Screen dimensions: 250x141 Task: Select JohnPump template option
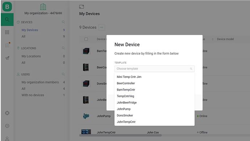click(x=154, y=109)
